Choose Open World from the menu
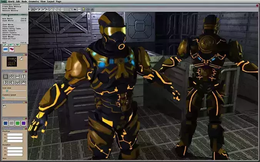260x162 pixels. point(14,20)
